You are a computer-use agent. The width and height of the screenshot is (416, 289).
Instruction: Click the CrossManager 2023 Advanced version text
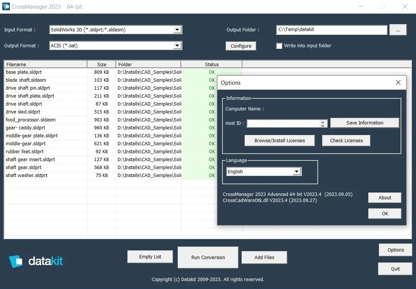pos(287,194)
